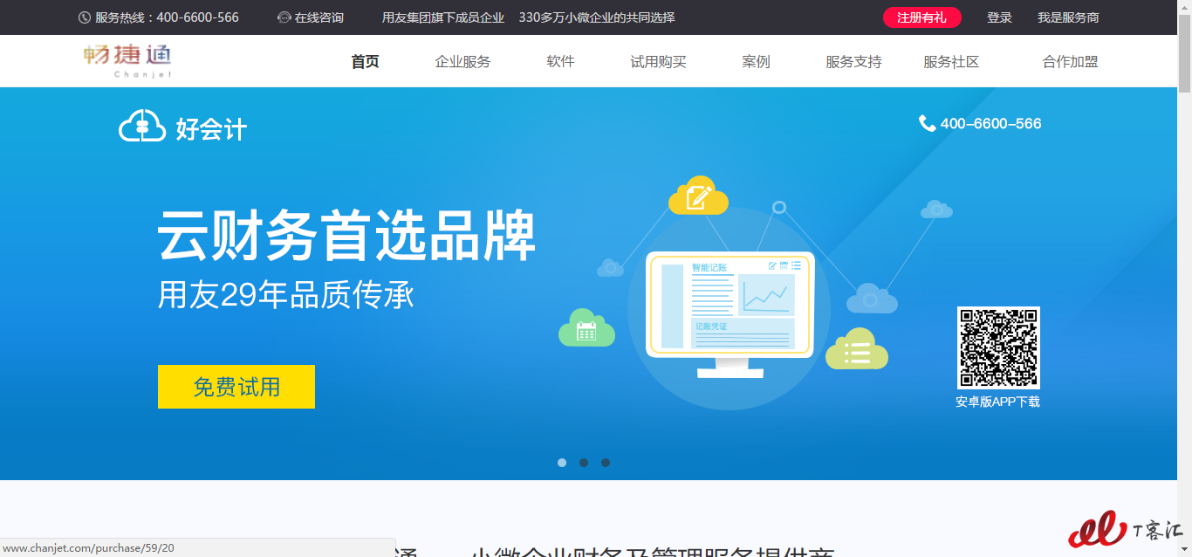Click the 好会计 cloud logo icon
Viewport: 1192px width, 557px height.
tap(142, 126)
